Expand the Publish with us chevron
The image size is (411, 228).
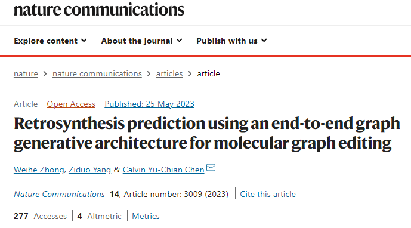264,41
